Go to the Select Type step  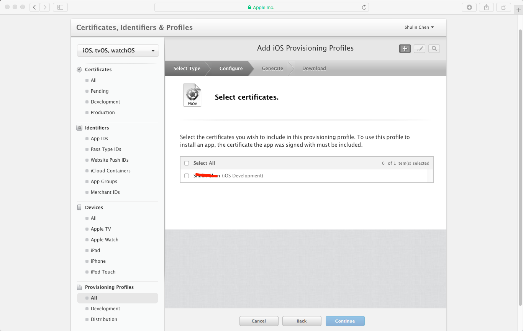point(187,69)
